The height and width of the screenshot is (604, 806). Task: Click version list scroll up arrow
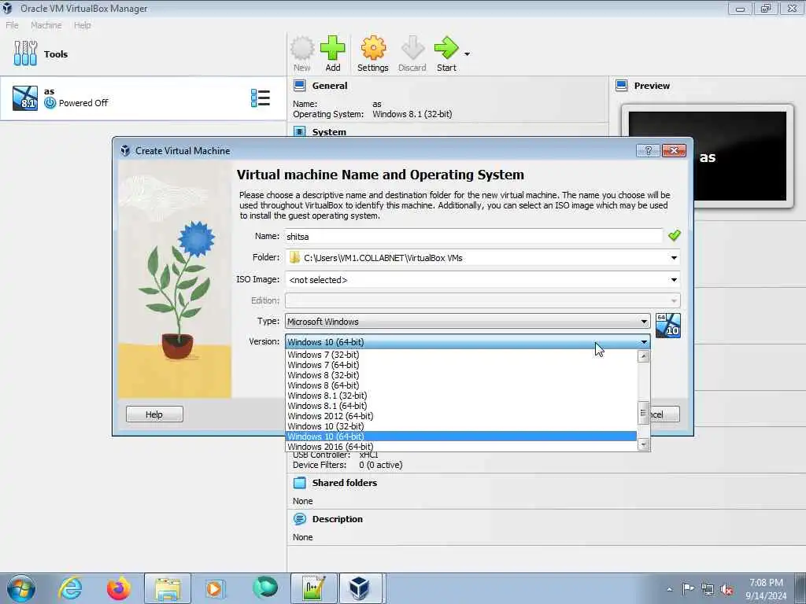point(643,356)
